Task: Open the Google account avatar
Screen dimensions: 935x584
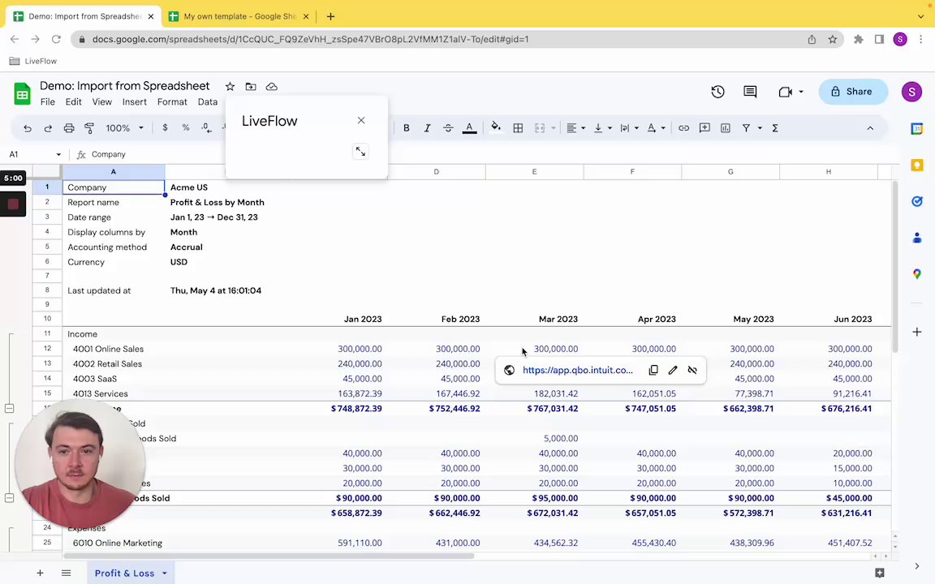Action: [911, 92]
